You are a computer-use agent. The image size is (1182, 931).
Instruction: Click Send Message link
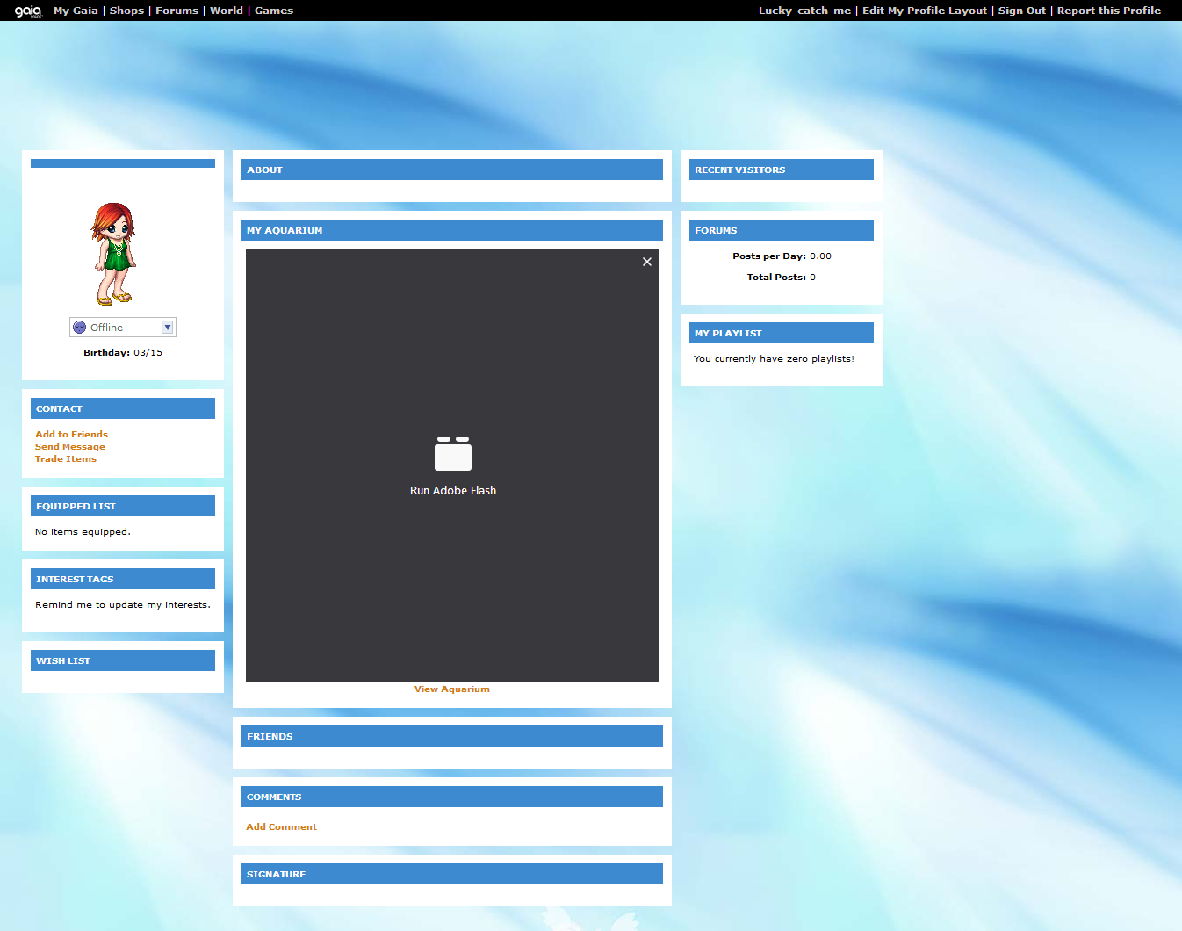click(70, 446)
